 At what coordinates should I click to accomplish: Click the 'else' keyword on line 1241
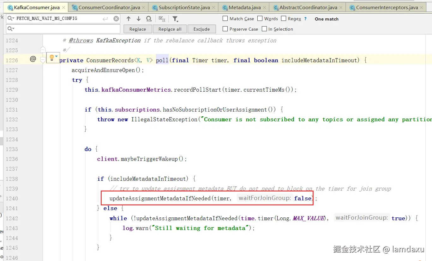point(110,208)
